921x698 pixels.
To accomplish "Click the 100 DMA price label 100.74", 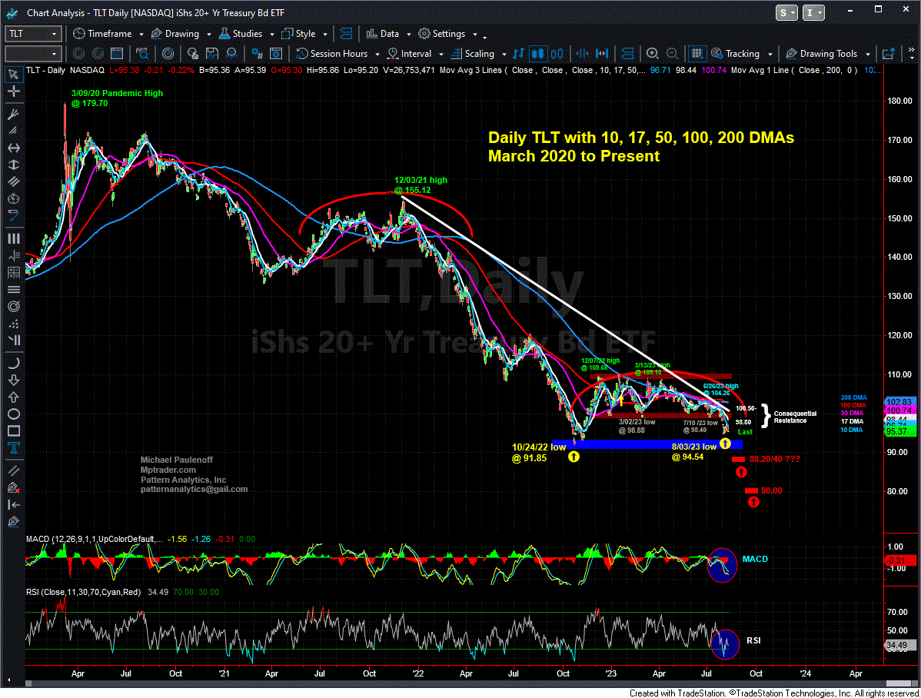I will tap(899, 410).
